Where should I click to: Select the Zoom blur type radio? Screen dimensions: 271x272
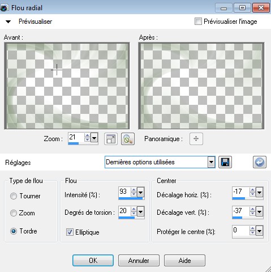pyautogui.click(x=14, y=213)
